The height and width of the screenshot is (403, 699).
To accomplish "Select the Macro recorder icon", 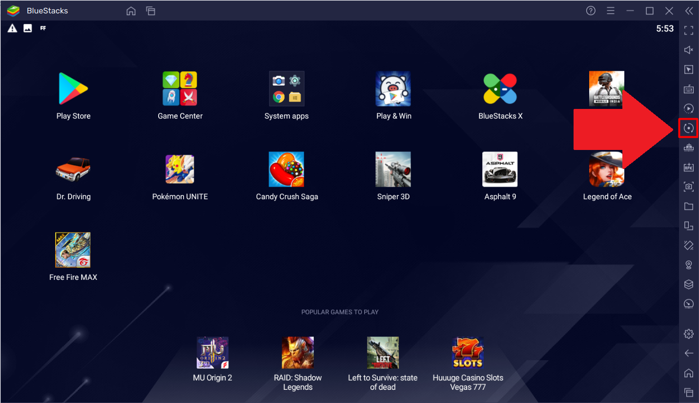I will [688, 108].
